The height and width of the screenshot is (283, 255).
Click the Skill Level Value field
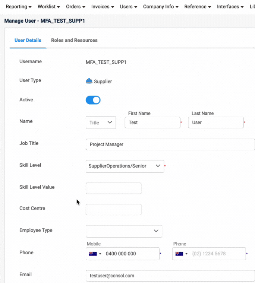[113, 188]
